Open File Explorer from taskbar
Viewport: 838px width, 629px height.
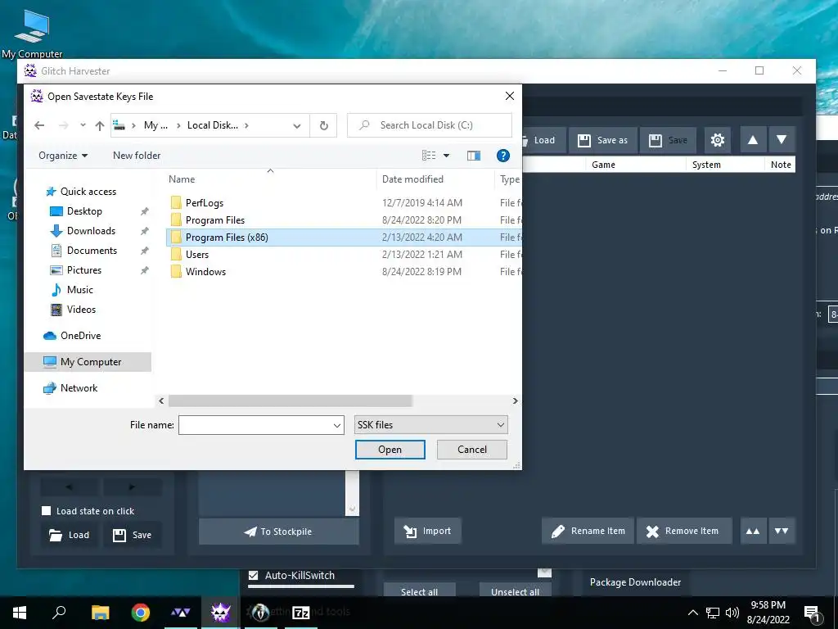100,613
